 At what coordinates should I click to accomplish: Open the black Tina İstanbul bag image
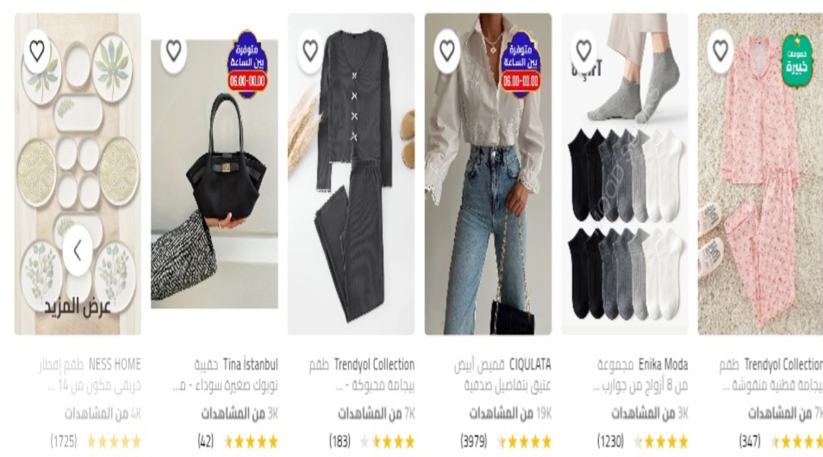[214, 174]
